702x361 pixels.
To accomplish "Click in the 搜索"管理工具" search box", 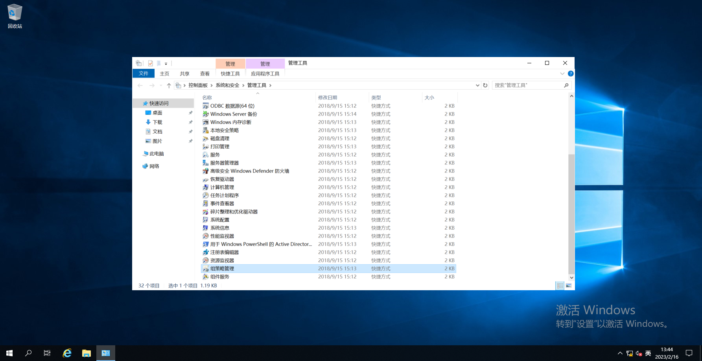I will (x=527, y=85).
